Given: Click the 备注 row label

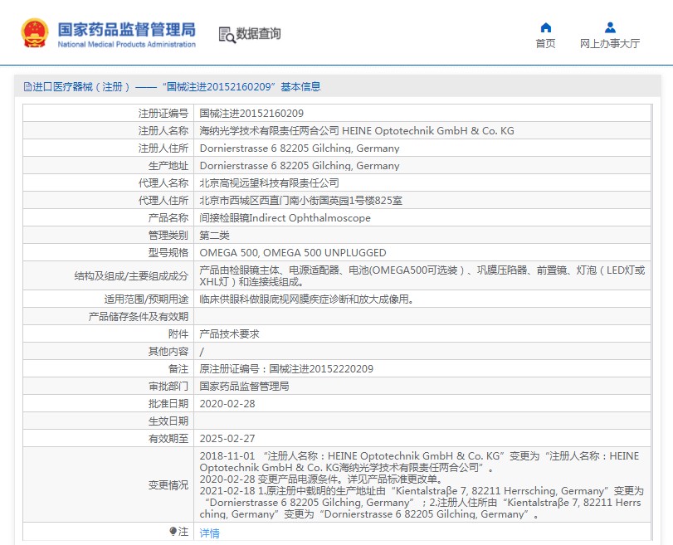Looking at the screenshot, I should pyautogui.click(x=178, y=369).
